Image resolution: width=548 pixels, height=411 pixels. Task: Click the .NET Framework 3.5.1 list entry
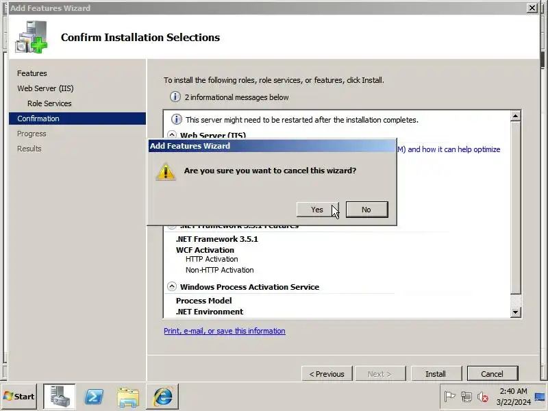(216, 238)
